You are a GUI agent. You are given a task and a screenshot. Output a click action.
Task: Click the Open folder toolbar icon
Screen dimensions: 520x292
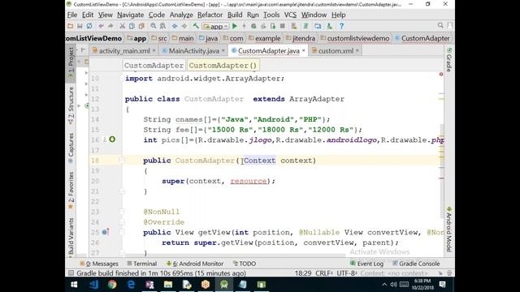click(x=71, y=26)
